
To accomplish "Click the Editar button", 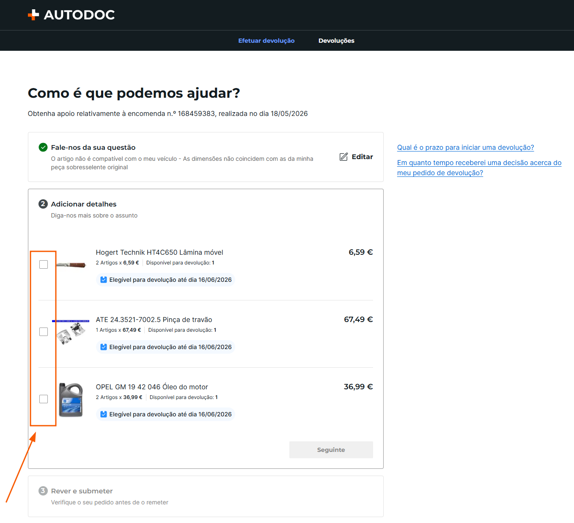I will 356,157.
